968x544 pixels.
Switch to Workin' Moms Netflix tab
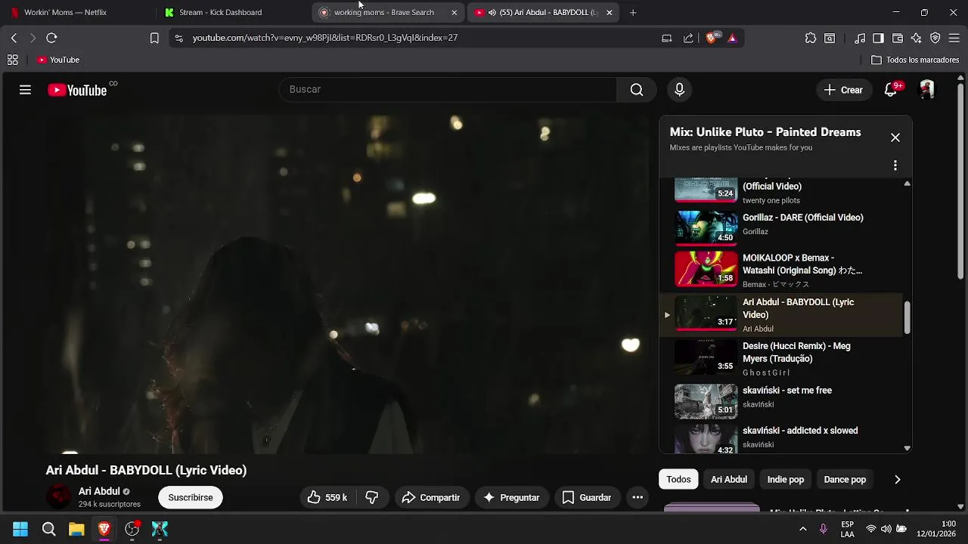tap(79, 12)
